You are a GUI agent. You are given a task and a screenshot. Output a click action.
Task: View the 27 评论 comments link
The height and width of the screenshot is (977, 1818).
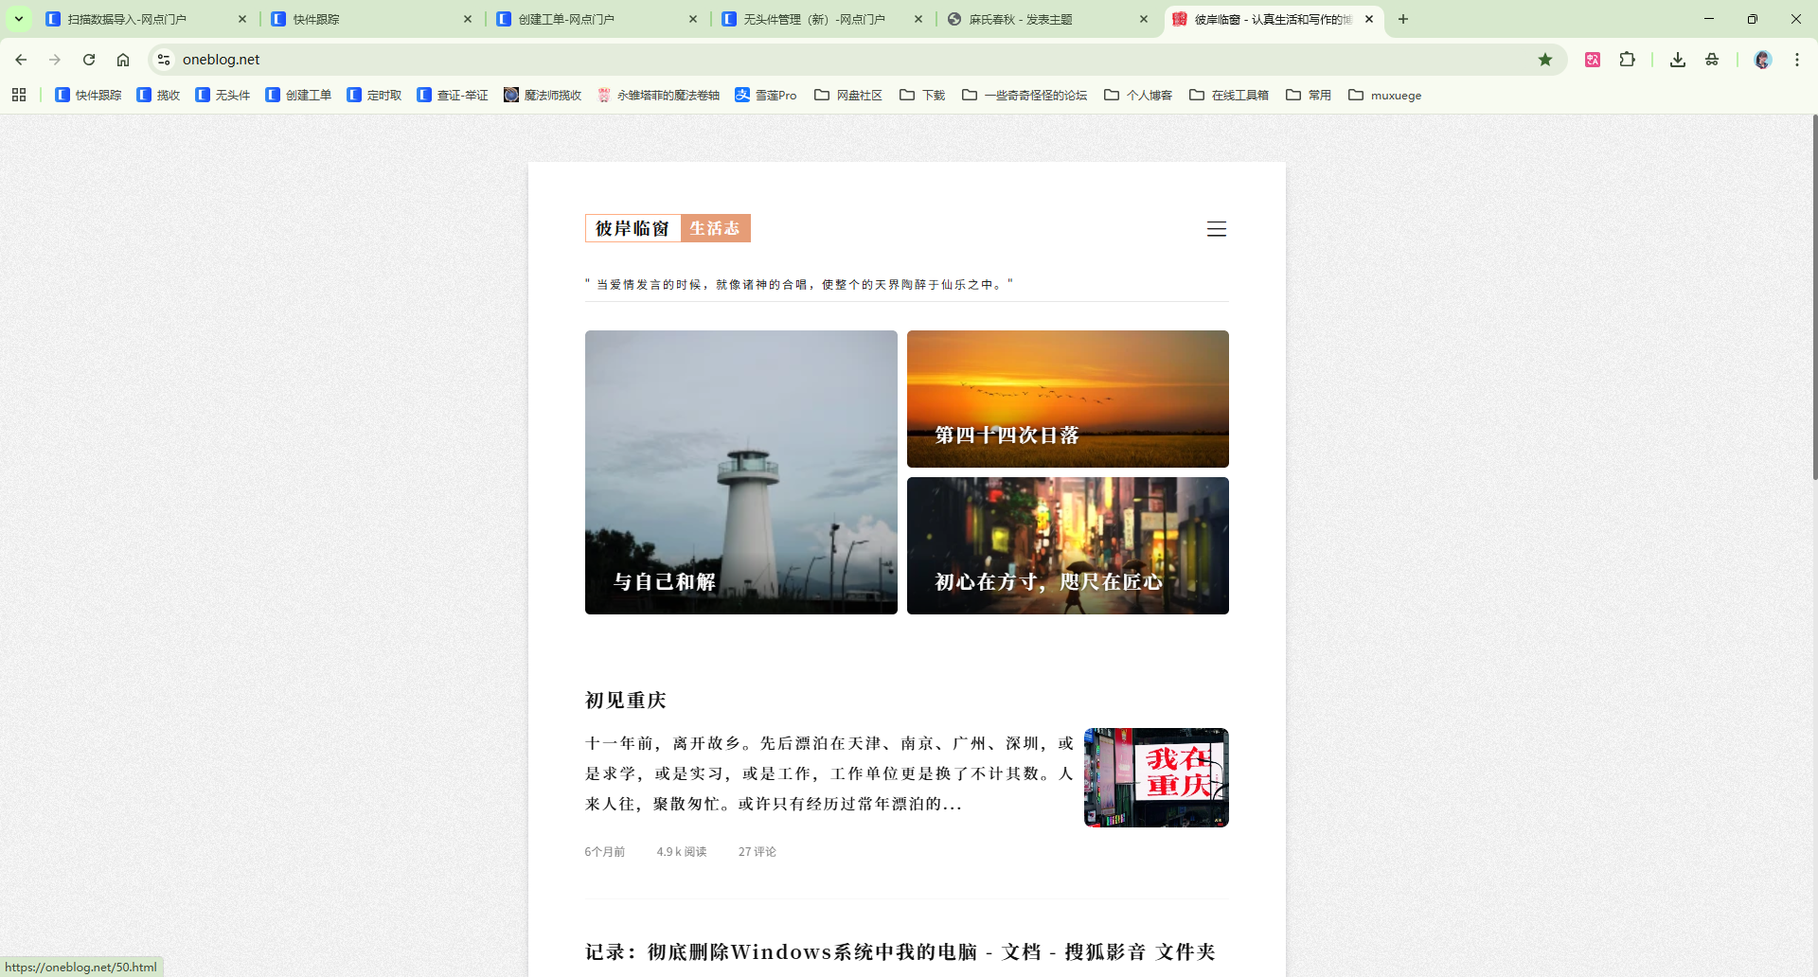(757, 851)
